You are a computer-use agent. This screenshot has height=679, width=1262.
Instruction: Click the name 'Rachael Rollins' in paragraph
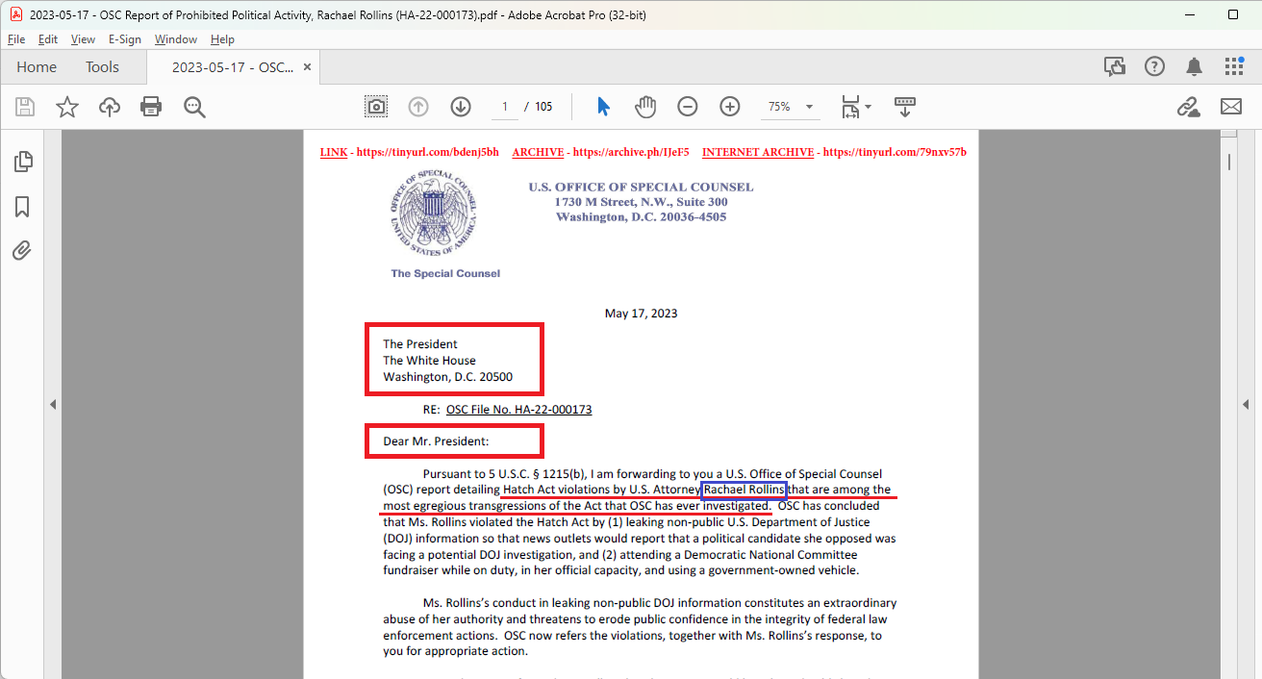[744, 490]
